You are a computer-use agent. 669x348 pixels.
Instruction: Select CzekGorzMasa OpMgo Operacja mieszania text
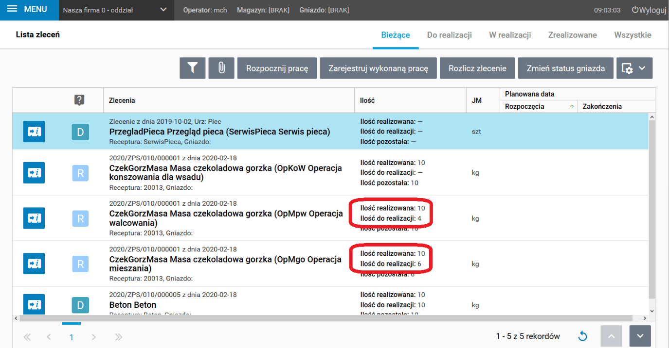point(225,264)
